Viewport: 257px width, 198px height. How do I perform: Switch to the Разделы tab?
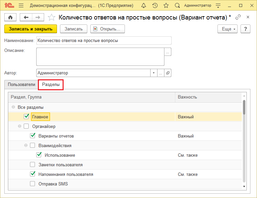pyautogui.click(x=51, y=85)
